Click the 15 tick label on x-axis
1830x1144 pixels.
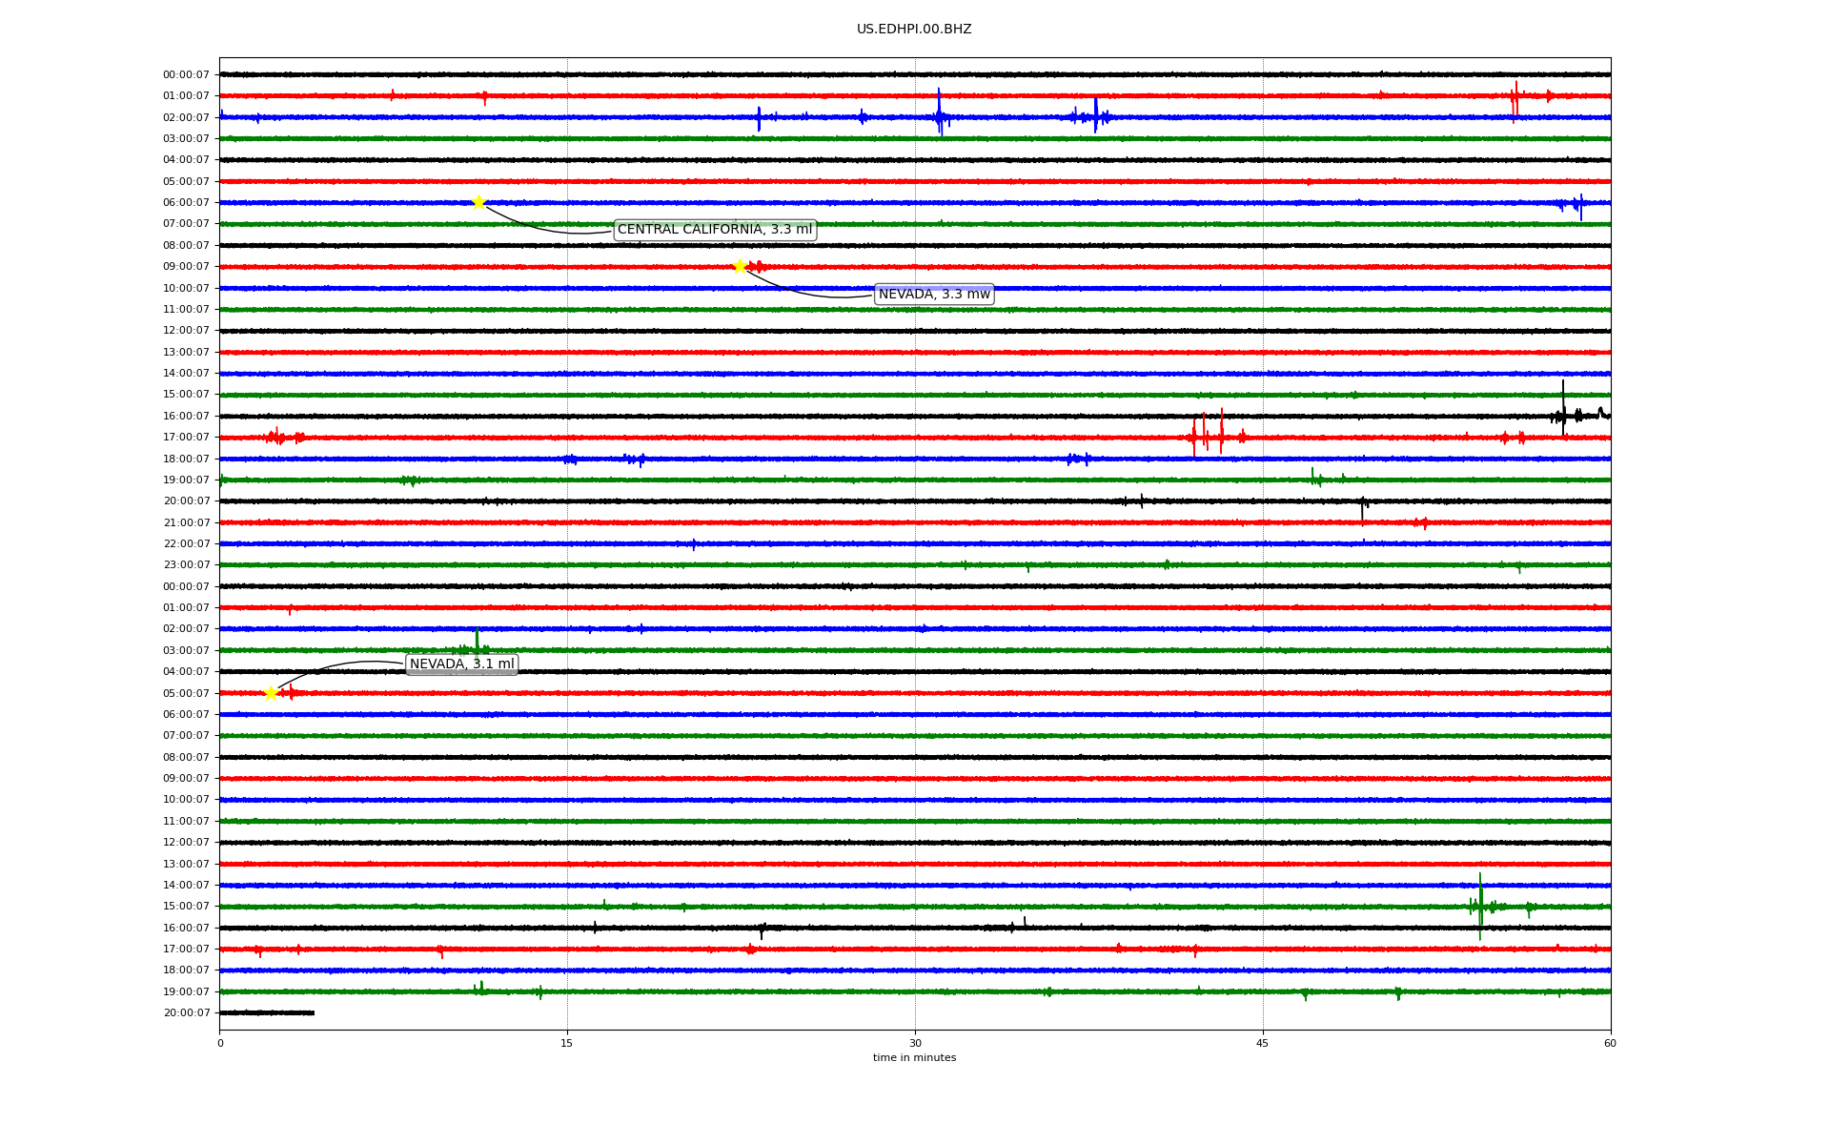coord(567,1043)
